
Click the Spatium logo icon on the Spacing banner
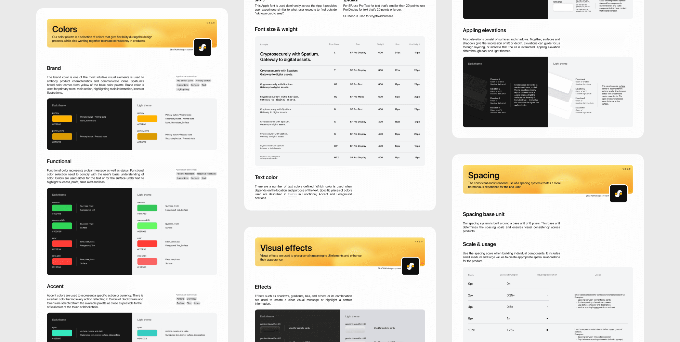(x=618, y=194)
